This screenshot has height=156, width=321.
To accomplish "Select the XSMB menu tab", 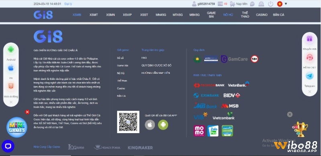I will 77,15.
